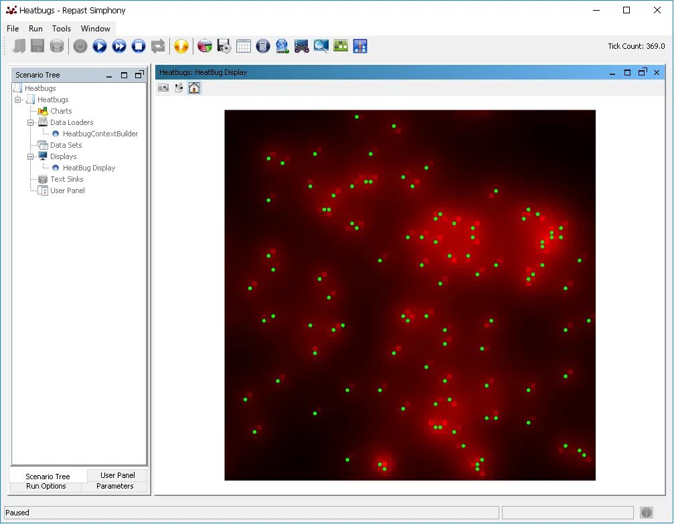Click the globe network toolbar icon
674x524 pixels.
tap(282, 46)
